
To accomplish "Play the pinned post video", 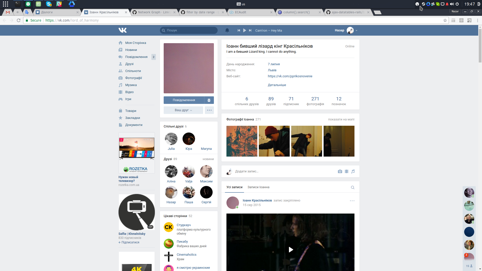I will [x=290, y=250].
